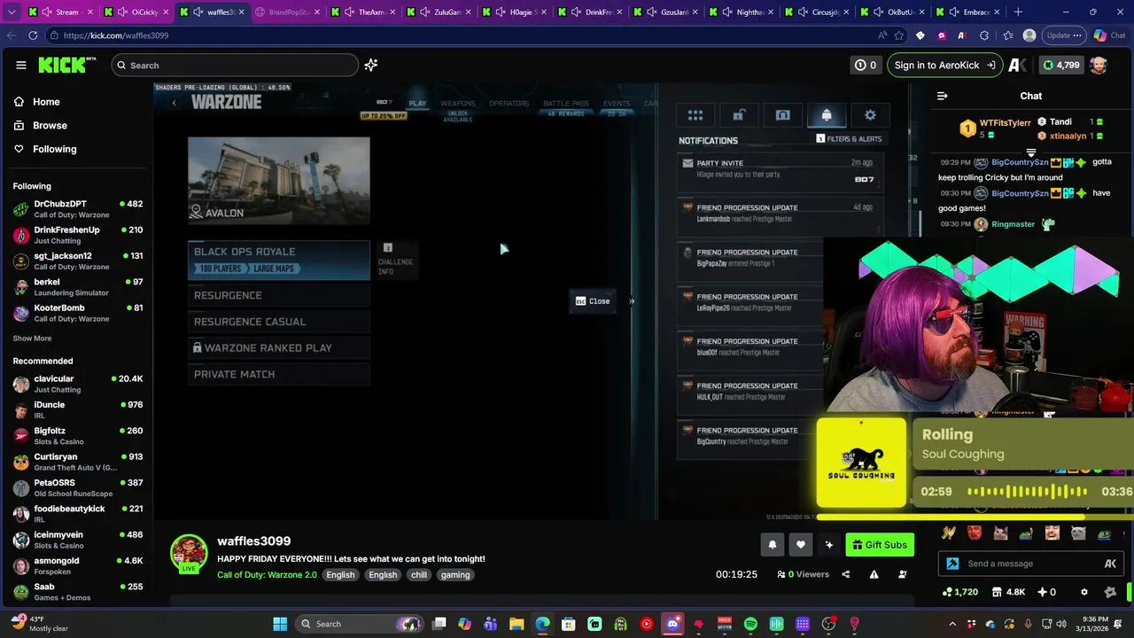Open the AeroKick AK logo menu
This screenshot has height=638, width=1134.
pos(1018,65)
